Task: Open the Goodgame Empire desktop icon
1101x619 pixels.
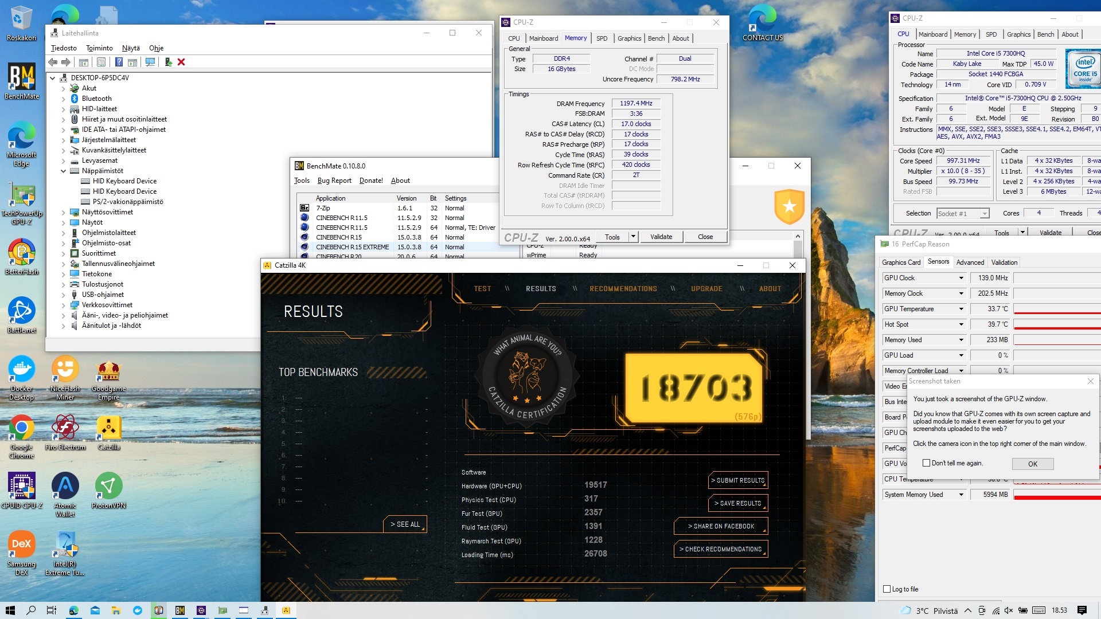Action: [x=109, y=378]
